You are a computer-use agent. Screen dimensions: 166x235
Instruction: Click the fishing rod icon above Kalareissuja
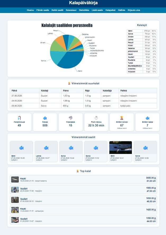[x=19, y=118]
